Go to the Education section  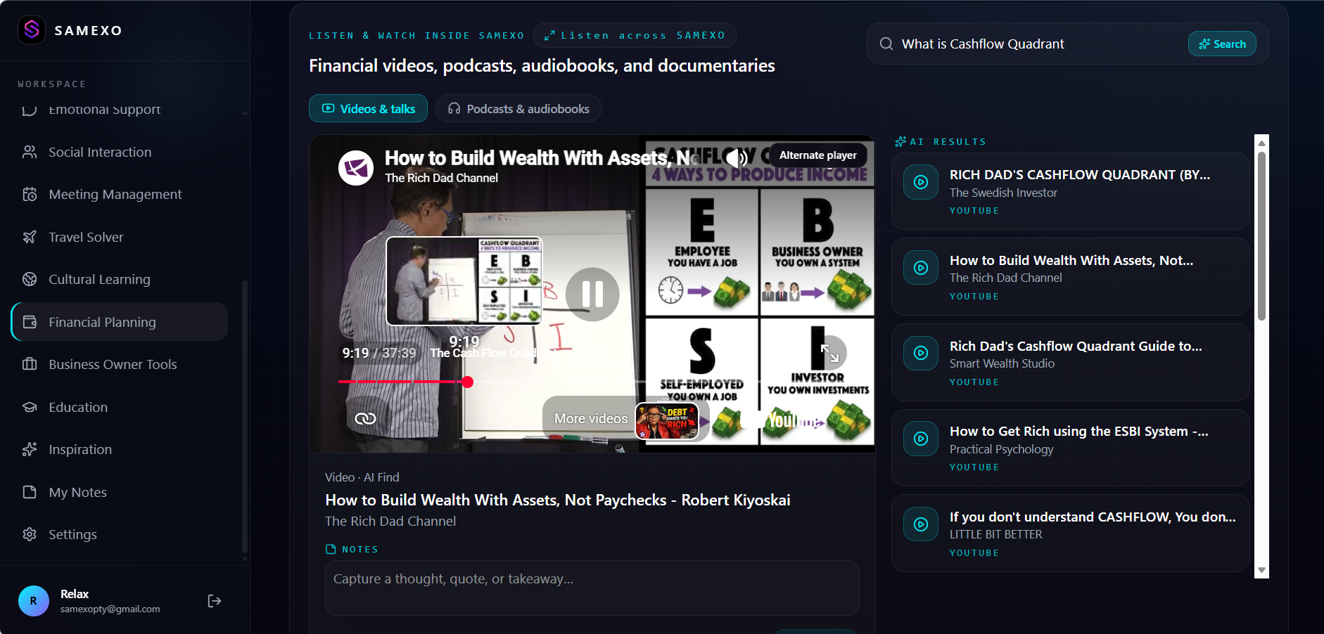pyautogui.click(x=120, y=407)
